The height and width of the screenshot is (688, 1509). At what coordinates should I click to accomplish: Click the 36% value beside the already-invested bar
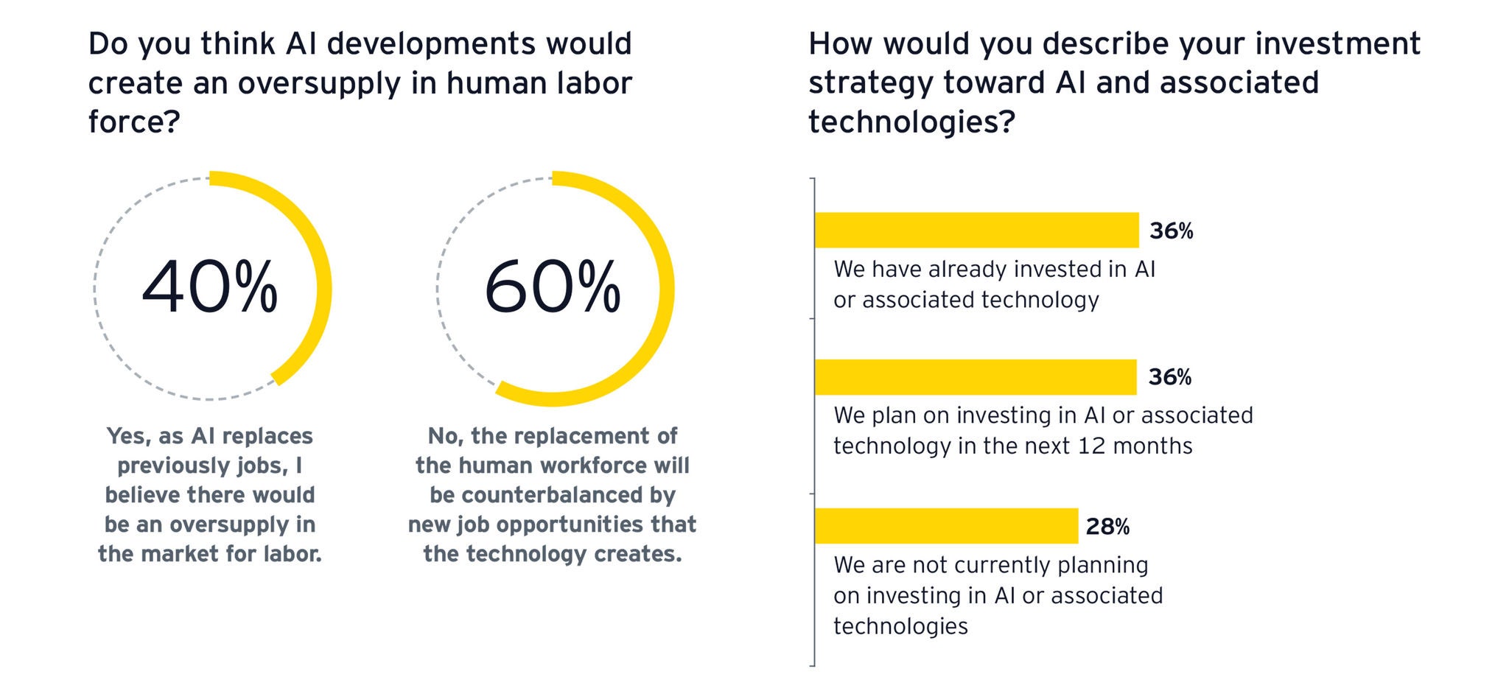pos(1171,231)
